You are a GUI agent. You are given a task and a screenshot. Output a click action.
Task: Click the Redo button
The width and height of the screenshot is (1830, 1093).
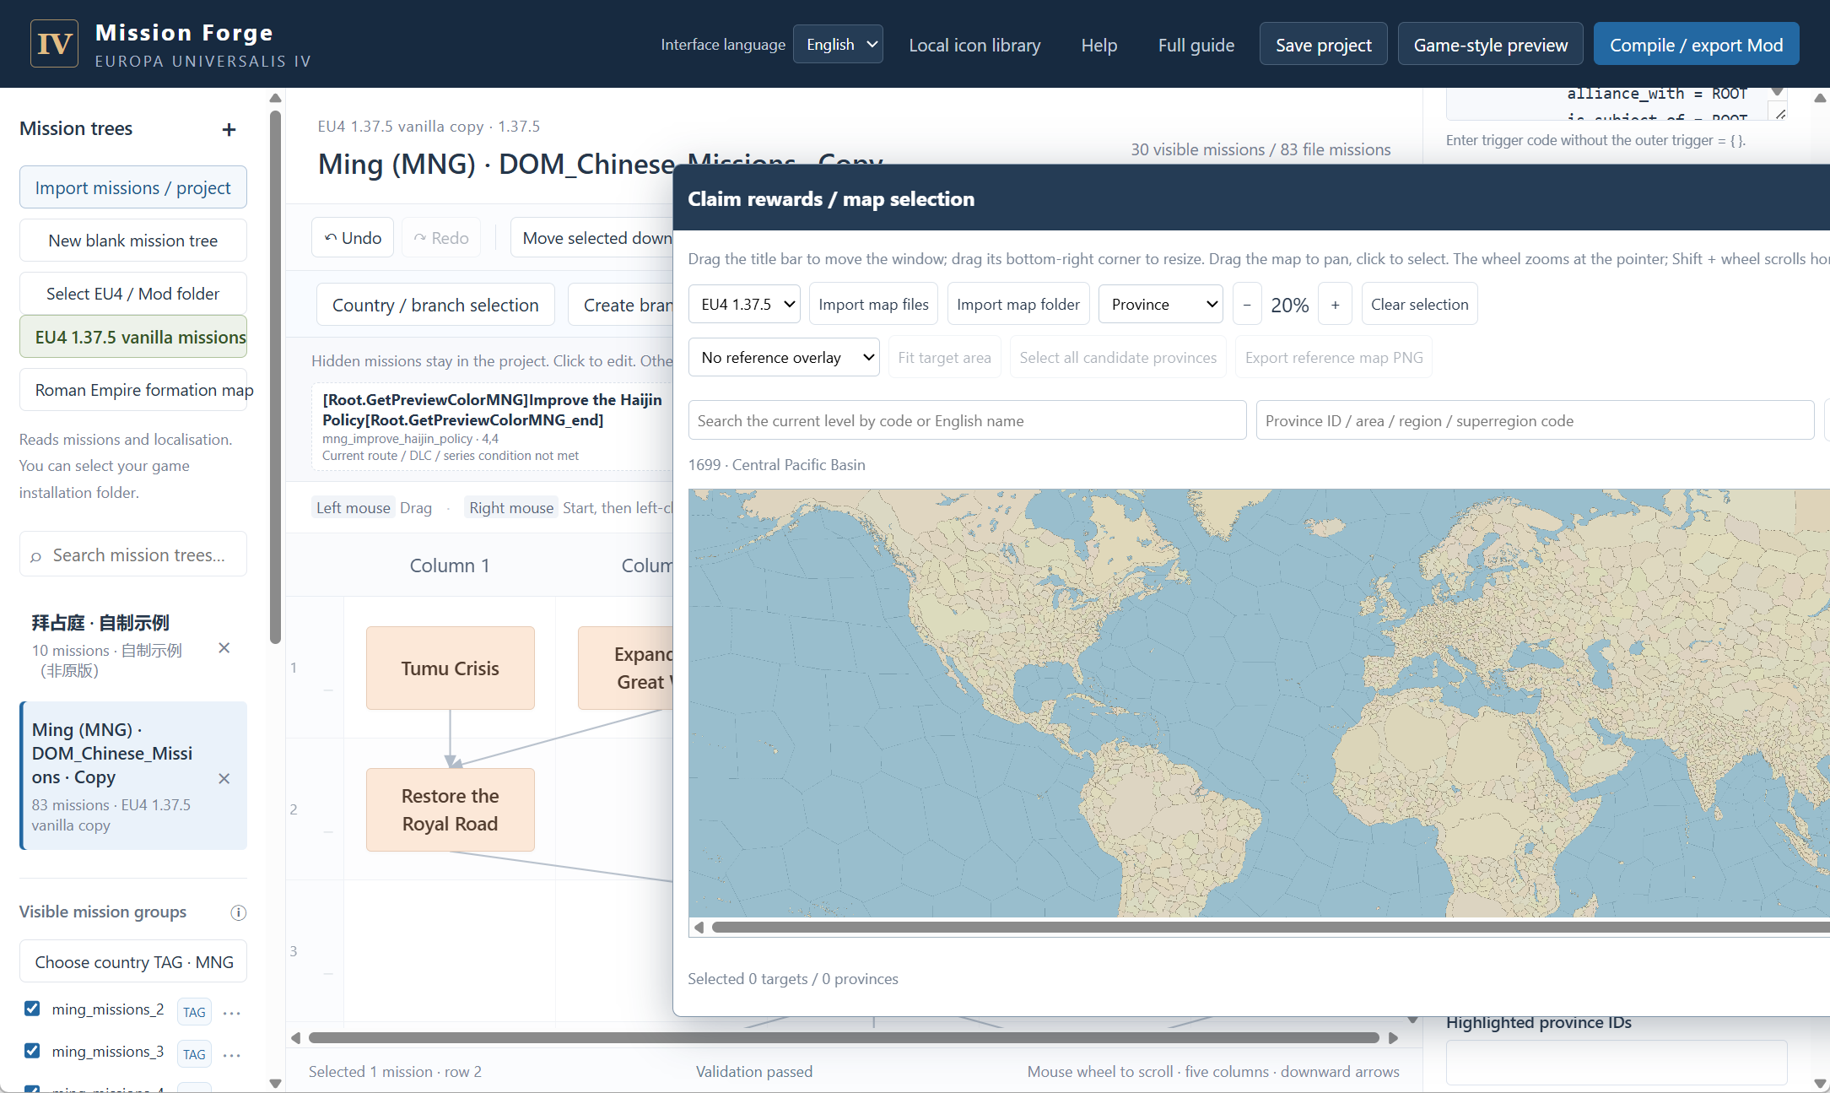coord(441,238)
